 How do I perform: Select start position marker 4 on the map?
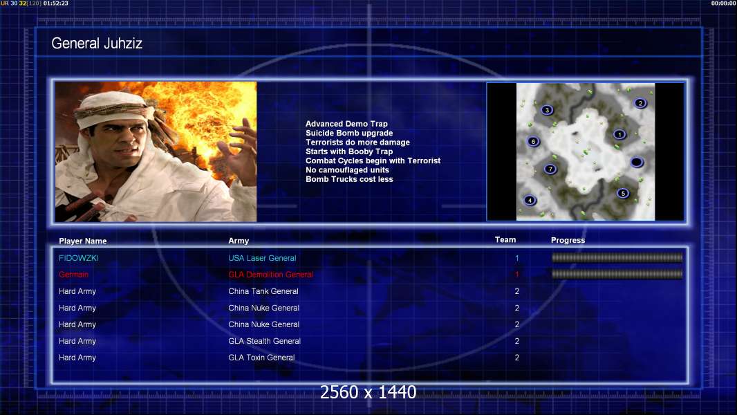(530, 200)
